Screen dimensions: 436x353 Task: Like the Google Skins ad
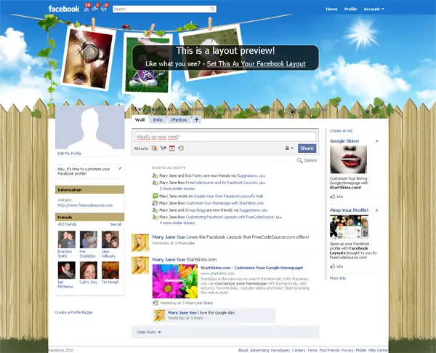point(336,197)
